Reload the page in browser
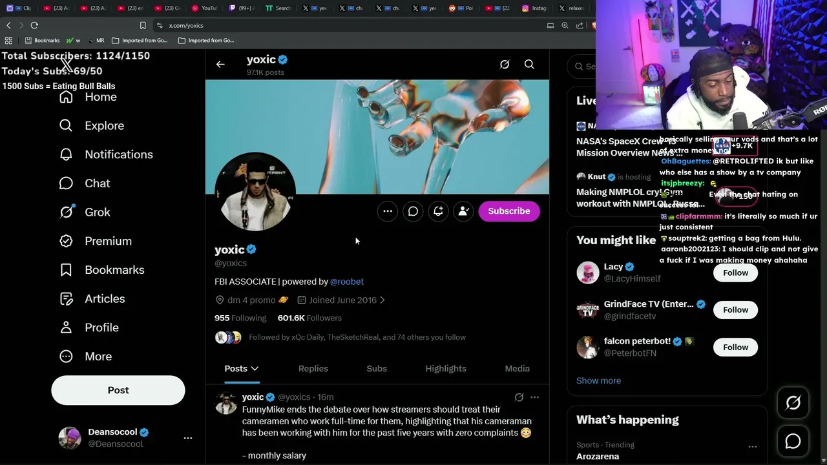The width and height of the screenshot is (827, 465). point(34,25)
